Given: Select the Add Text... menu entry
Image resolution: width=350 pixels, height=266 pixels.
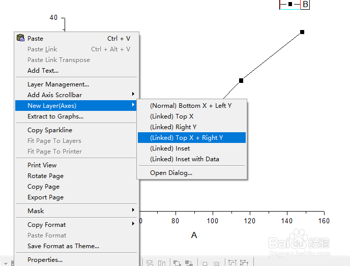Looking at the screenshot, I should [76, 71].
